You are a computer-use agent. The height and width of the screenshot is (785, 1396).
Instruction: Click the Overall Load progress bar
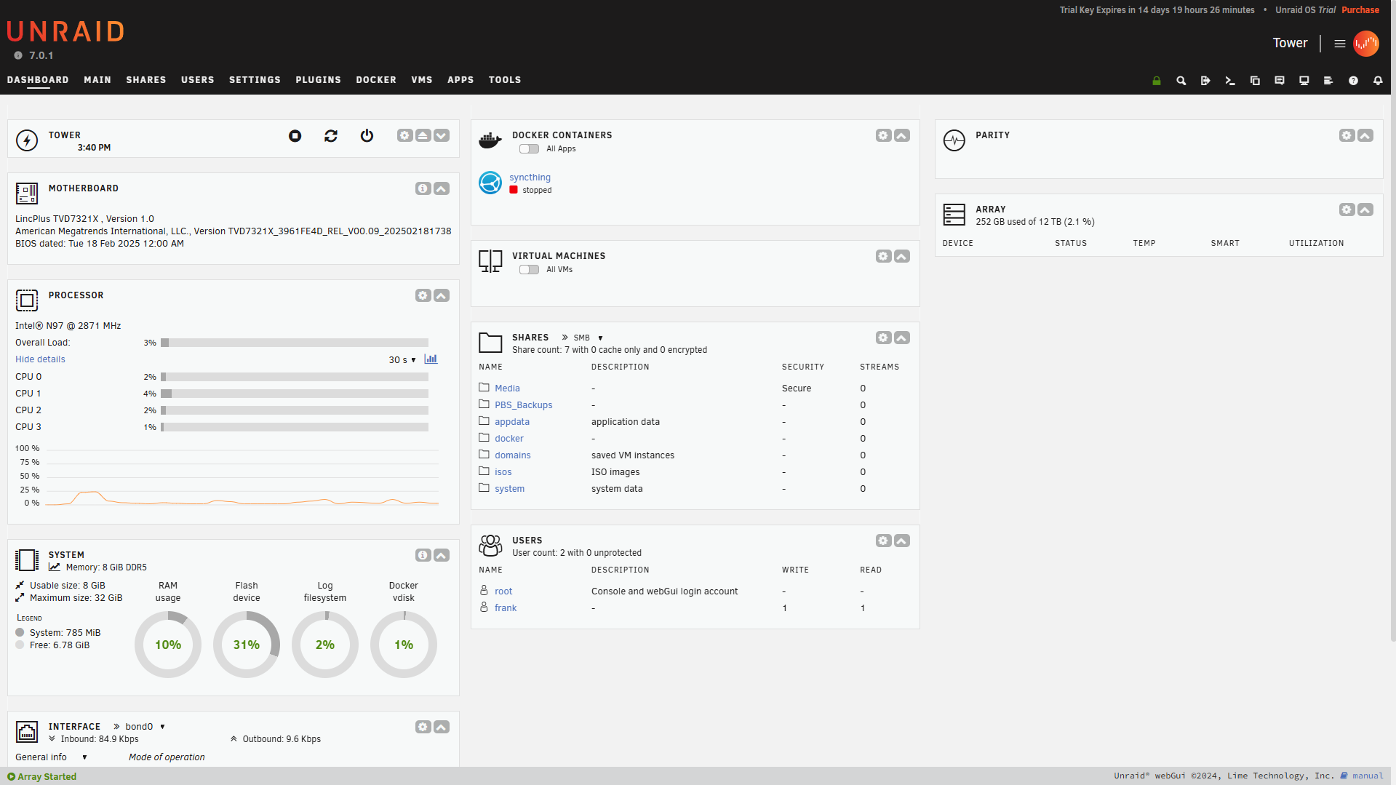pos(295,343)
